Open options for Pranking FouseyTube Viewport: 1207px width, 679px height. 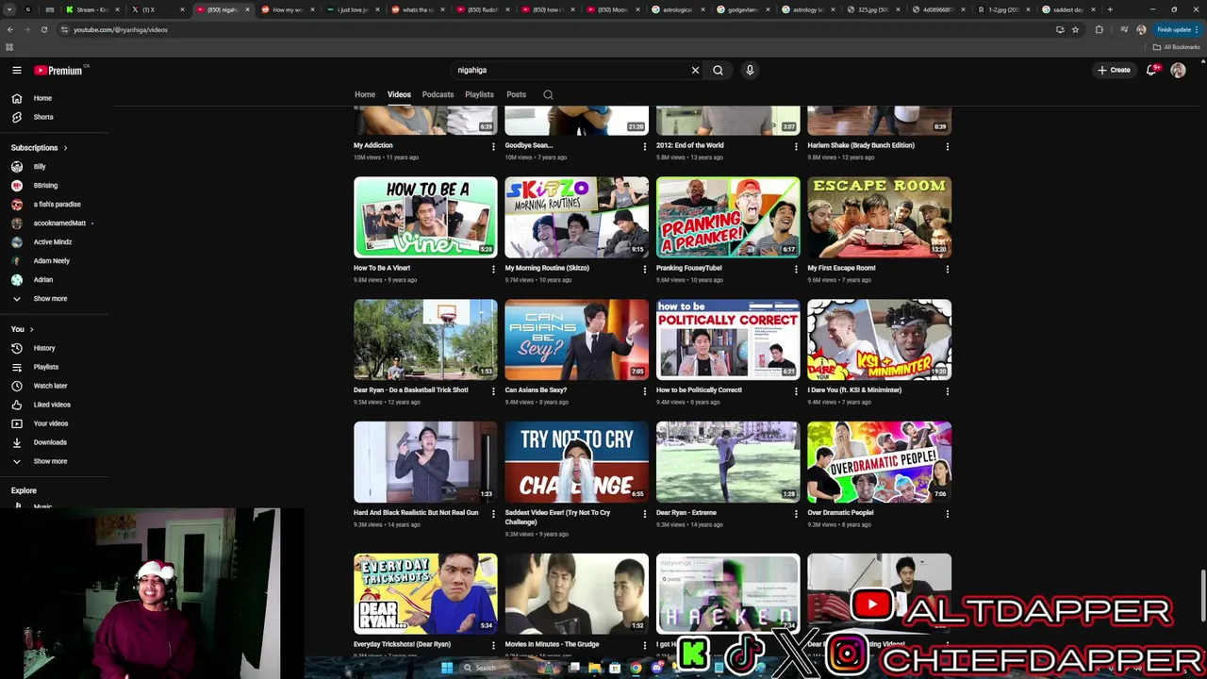[x=796, y=269]
